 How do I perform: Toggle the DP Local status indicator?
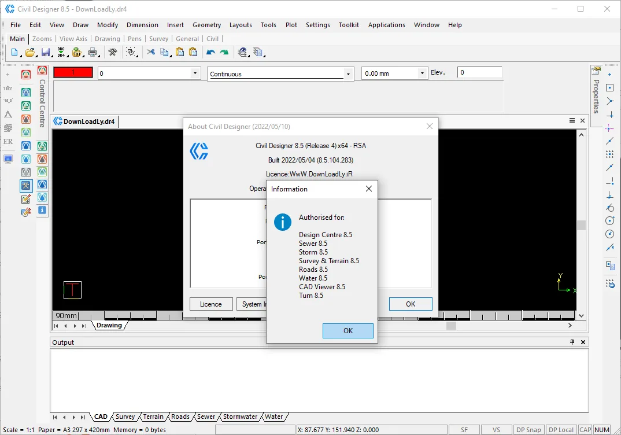561,430
